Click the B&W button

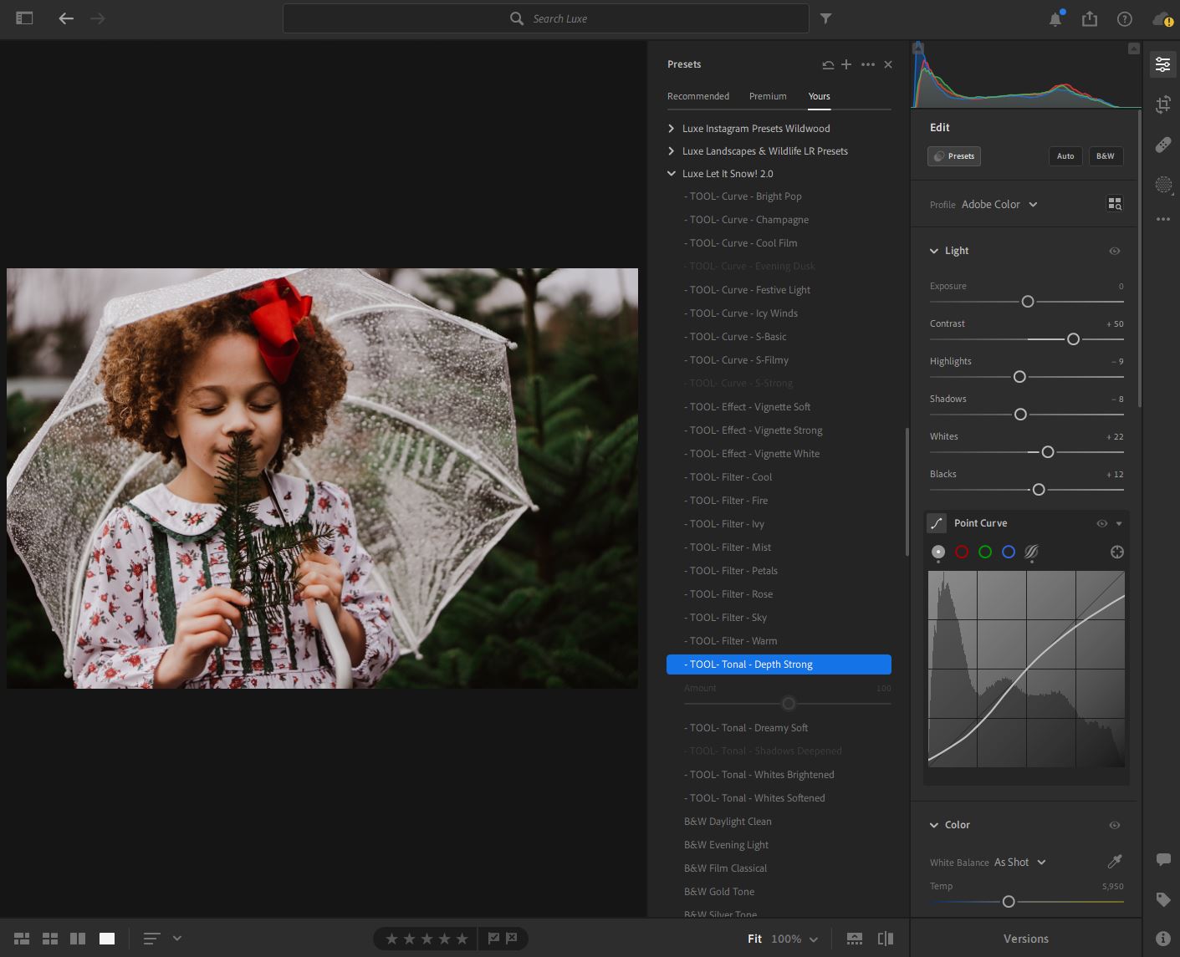(x=1105, y=156)
